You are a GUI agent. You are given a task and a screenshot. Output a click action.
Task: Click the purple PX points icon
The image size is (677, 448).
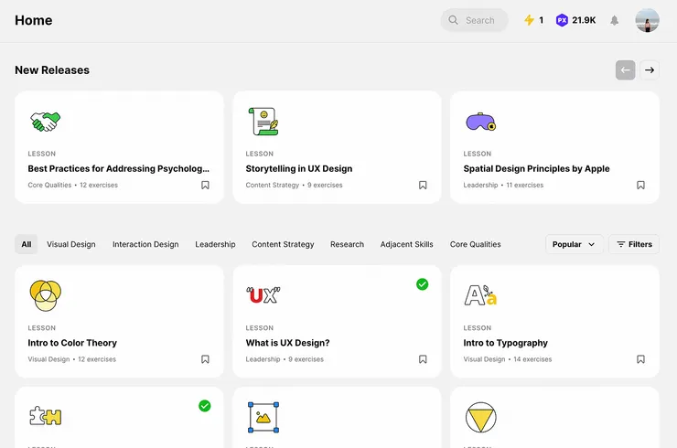562,20
